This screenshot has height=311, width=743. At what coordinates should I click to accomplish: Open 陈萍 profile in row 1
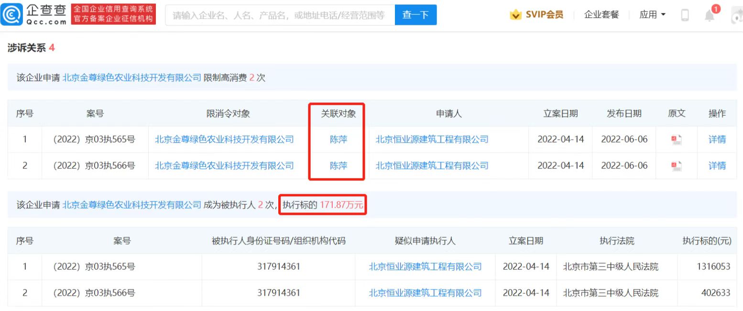click(339, 139)
